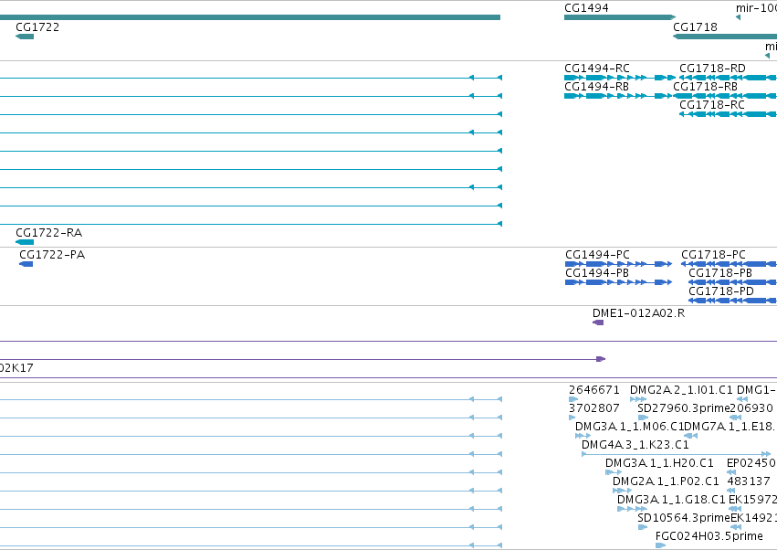Select the DMG4A.3_1.K23.C1 line glyph
777x550 pixels.
676,454
